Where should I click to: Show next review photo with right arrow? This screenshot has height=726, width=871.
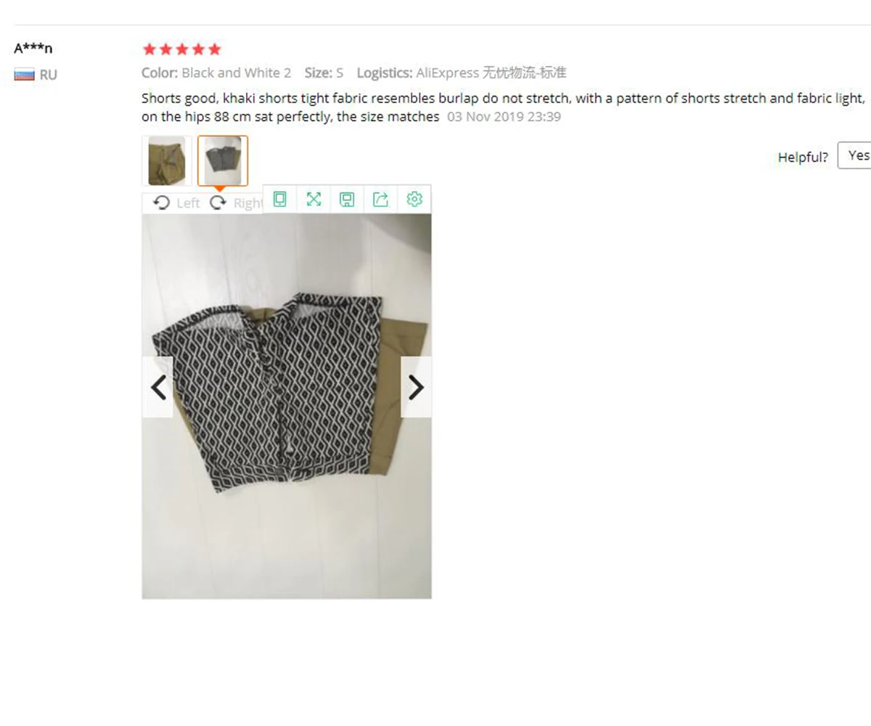point(416,387)
